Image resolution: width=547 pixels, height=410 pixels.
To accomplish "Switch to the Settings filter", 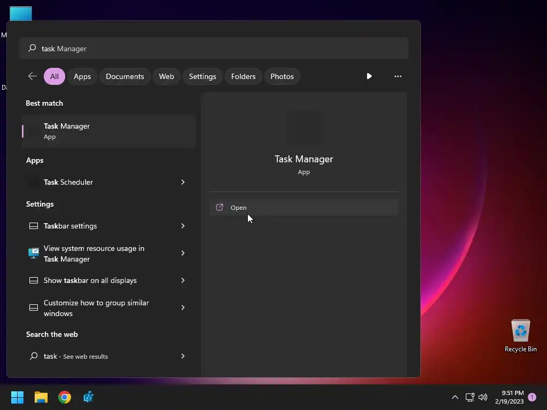I will coord(202,76).
